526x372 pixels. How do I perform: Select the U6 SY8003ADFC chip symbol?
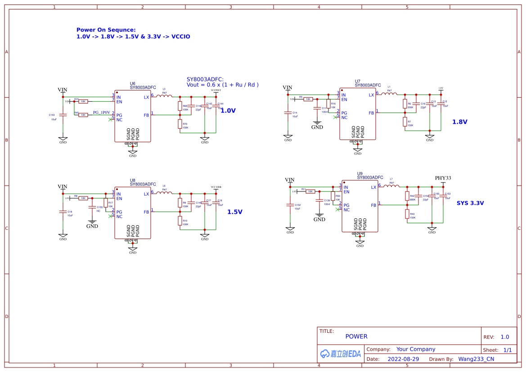pyautogui.click(x=132, y=116)
